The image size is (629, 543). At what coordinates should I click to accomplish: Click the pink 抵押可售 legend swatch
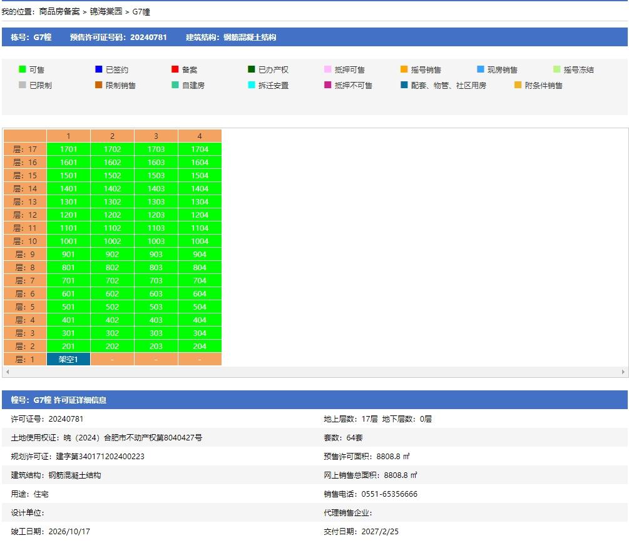(328, 69)
